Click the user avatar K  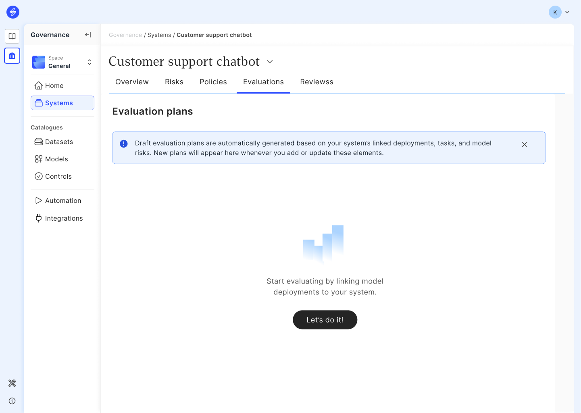click(555, 12)
